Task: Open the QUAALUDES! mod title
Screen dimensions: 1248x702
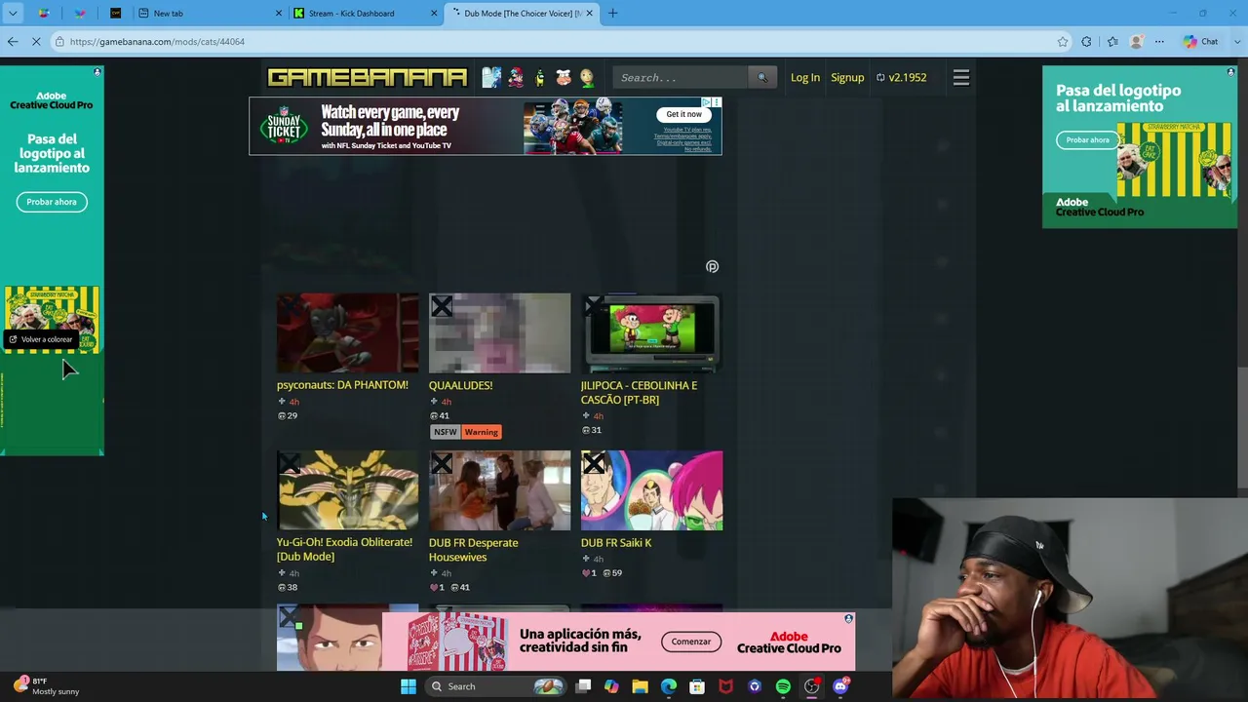Action: point(460,385)
